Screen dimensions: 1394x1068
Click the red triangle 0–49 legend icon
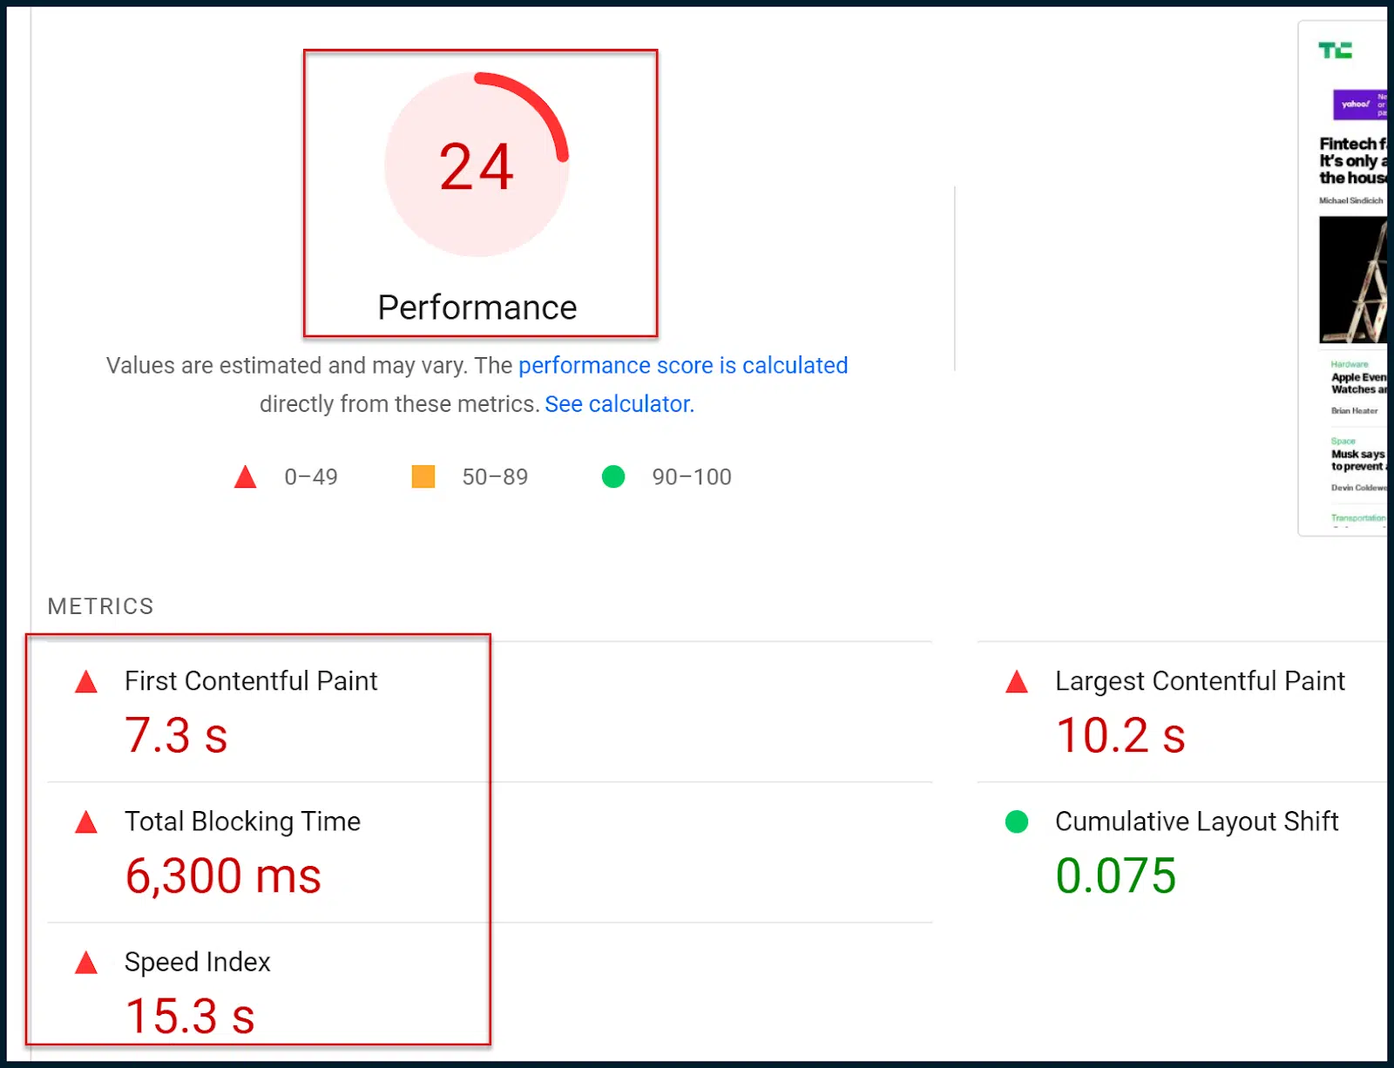click(x=246, y=477)
